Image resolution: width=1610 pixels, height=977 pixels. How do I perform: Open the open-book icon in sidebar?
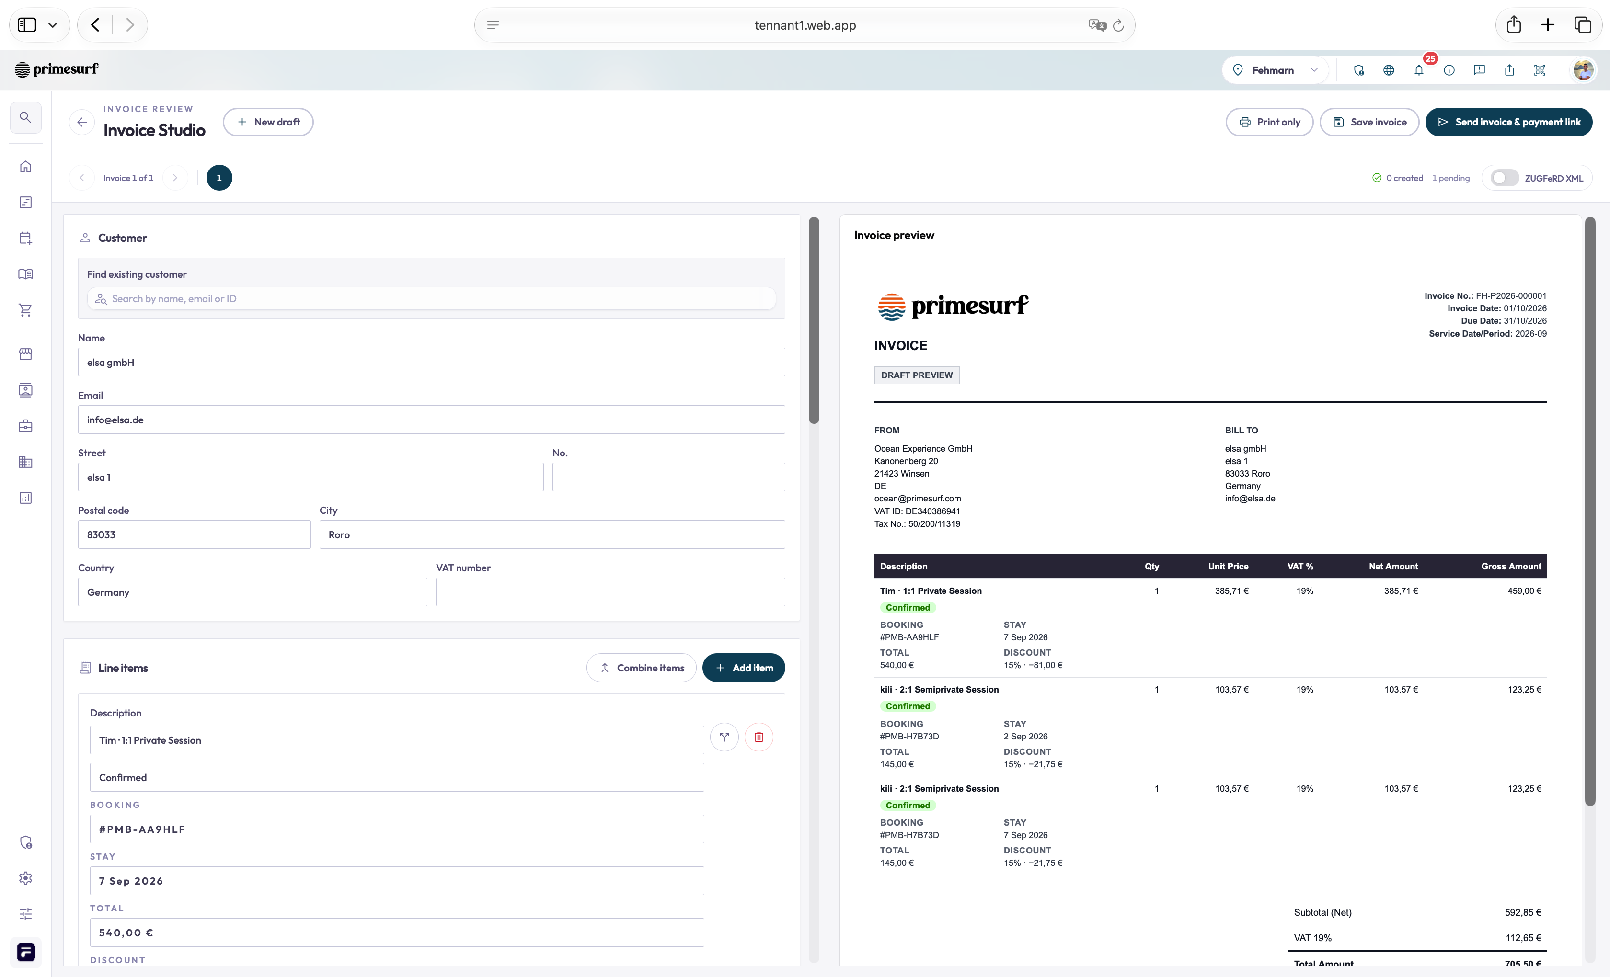tap(25, 274)
